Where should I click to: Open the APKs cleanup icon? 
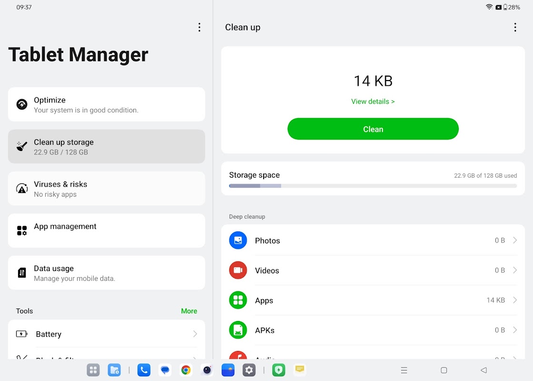click(237, 330)
